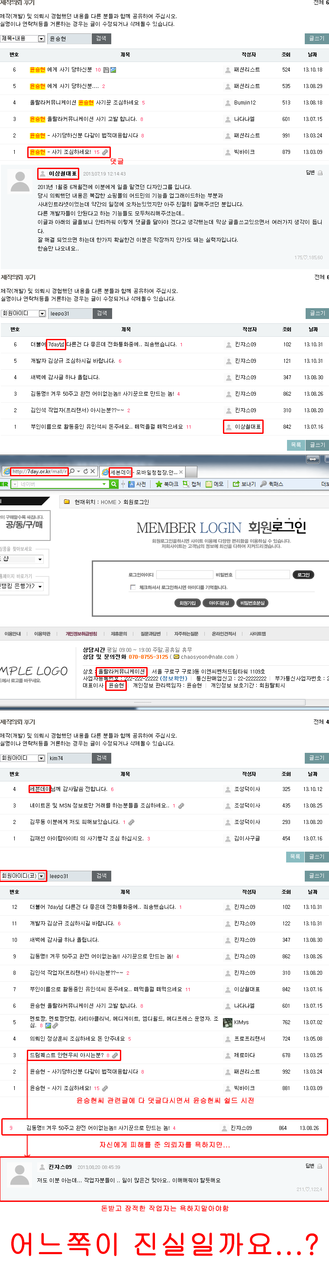Open the 개인정보취급방침 footer menu item
The width and height of the screenshot is (329, 1279).
81,634
